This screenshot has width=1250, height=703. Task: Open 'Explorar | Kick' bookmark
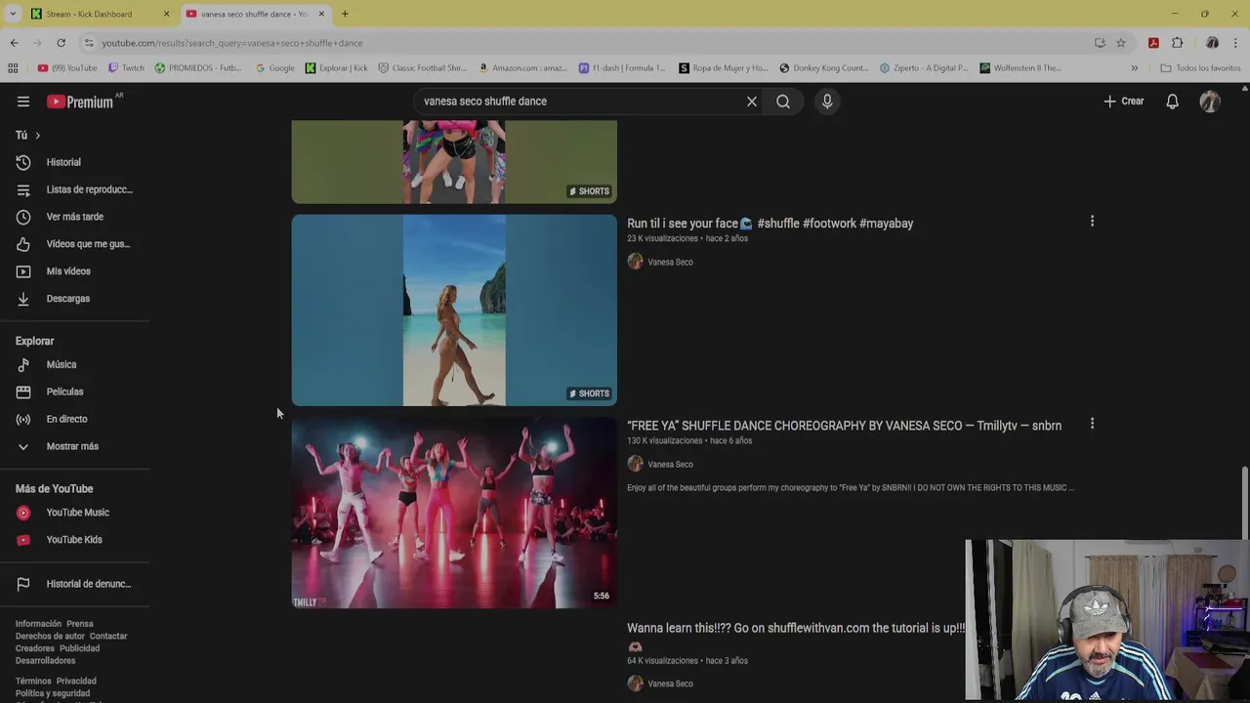click(x=336, y=68)
